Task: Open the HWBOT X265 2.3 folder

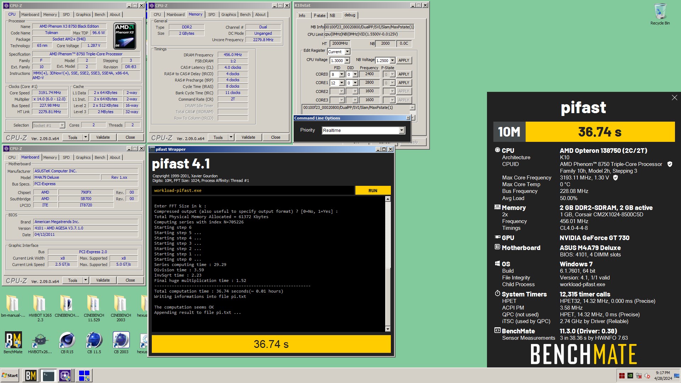Action: 40,308
